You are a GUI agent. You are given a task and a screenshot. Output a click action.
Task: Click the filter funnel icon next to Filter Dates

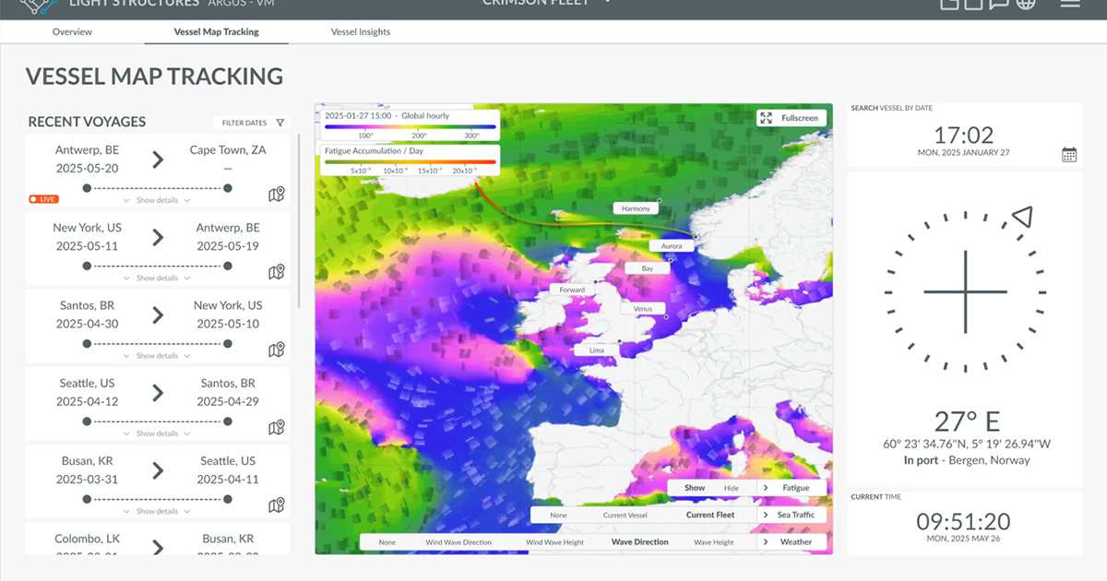pyautogui.click(x=280, y=122)
